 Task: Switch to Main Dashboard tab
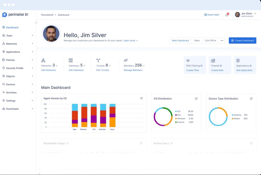click(x=180, y=41)
